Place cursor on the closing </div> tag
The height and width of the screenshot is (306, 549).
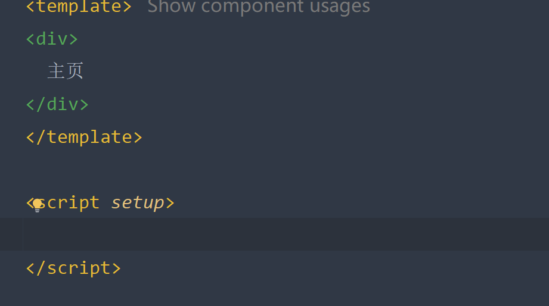point(57,105)
